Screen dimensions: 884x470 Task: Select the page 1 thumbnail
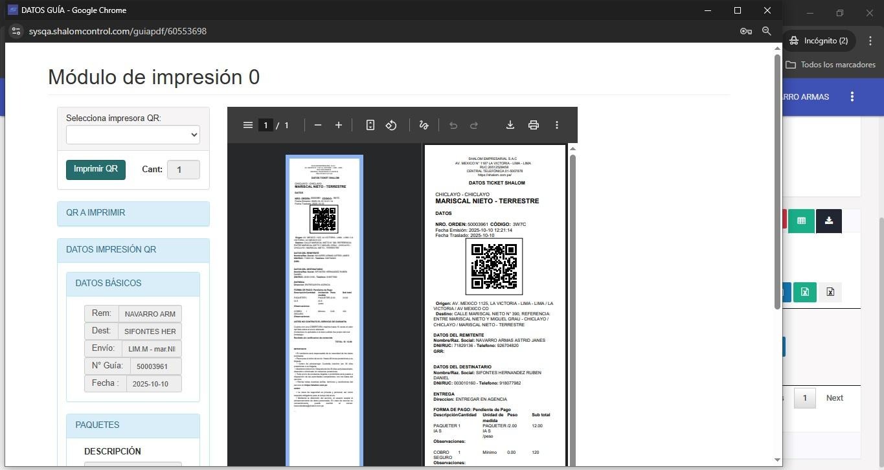click(x=324, y=309)
